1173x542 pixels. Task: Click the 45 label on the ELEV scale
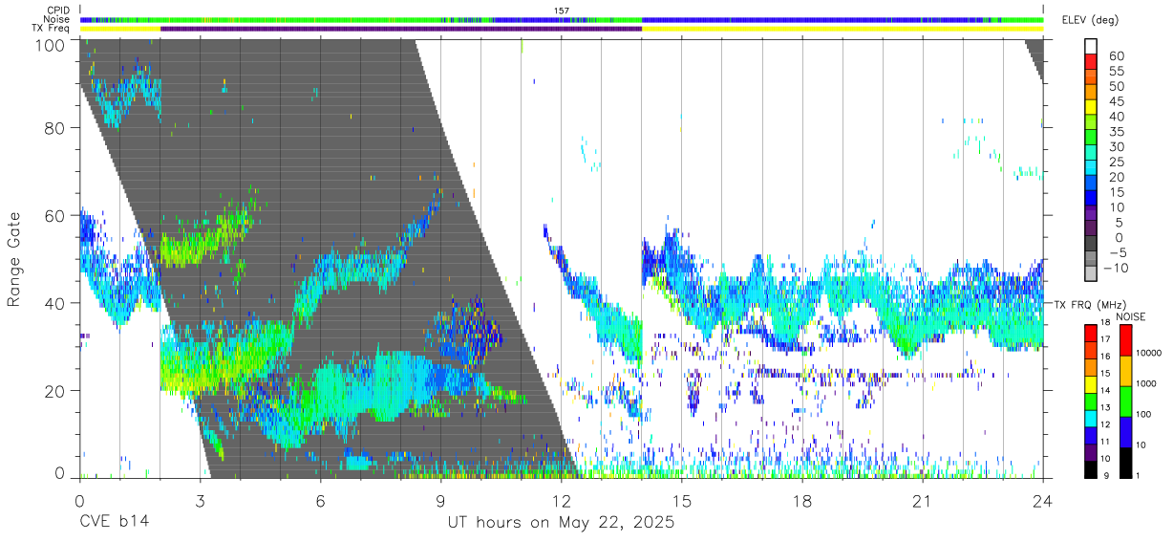point(1115,101)
